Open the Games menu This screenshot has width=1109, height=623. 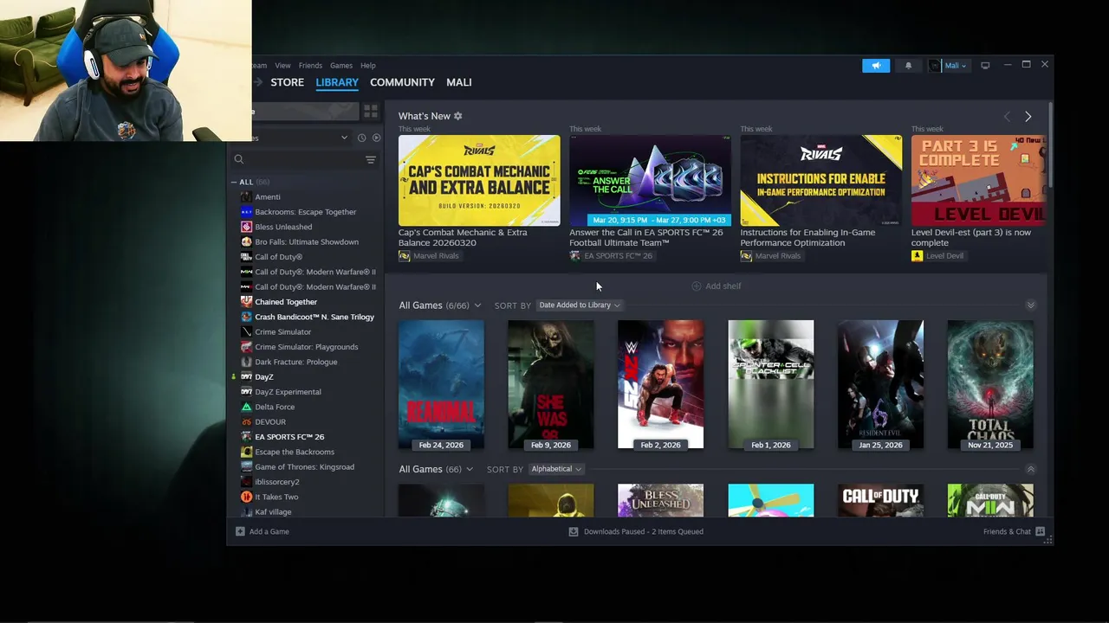[x=341, y=66]
